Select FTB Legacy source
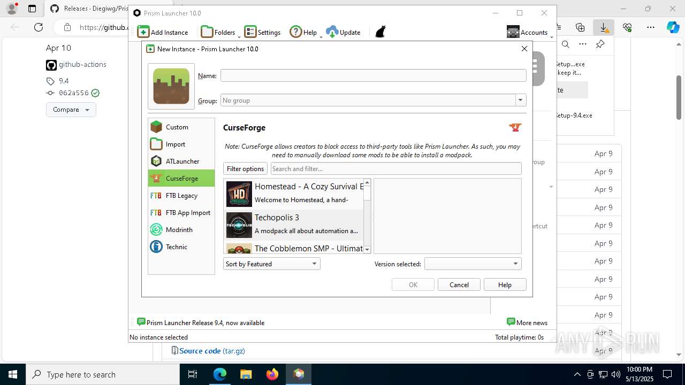Image resolution: width=685 pixels, height=385 pixels. (x=181, y=195)
